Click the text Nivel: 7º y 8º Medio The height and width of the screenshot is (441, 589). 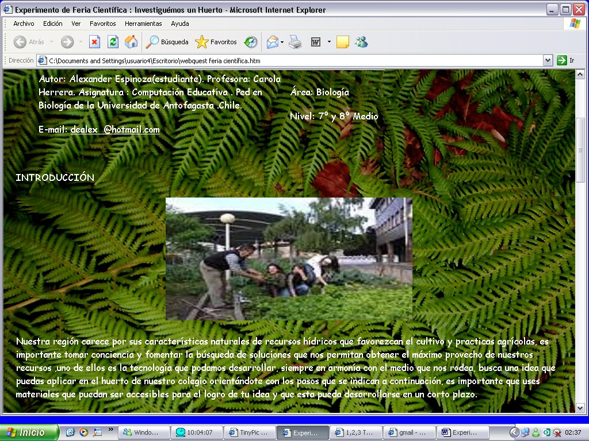point(334,116)
